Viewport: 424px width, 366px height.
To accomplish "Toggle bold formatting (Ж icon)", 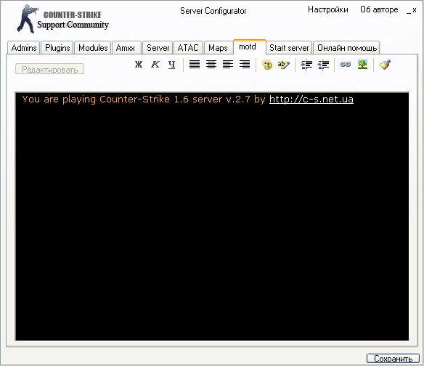I will point(139,65).
